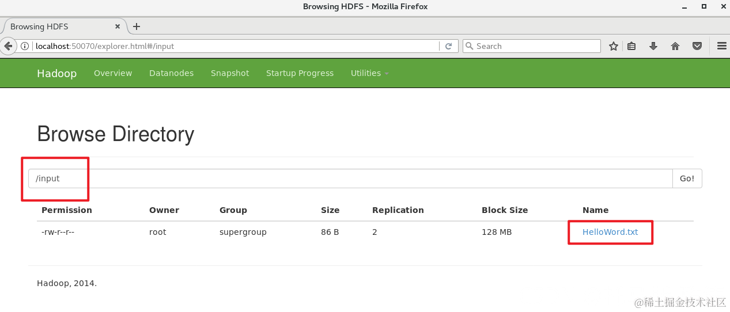The image size is (730, 312).
Task: Save the page to Pocket
Action: [697, 46]
